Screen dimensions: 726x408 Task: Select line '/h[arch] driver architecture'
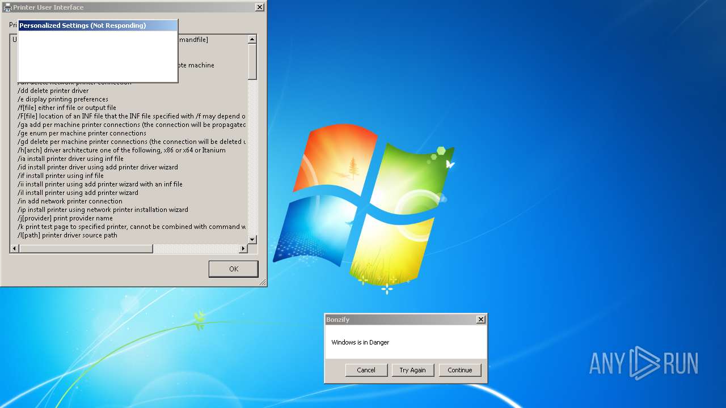pos(121,150)
